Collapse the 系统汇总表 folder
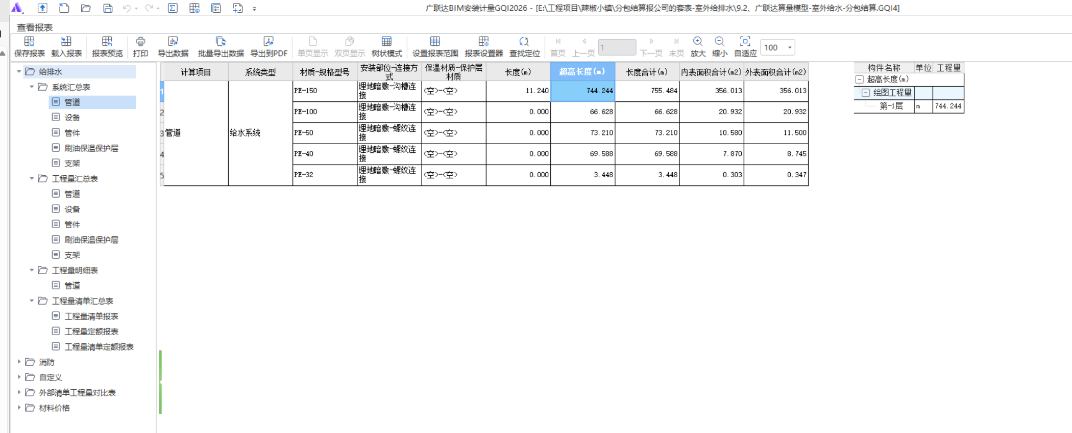The image size is (1072, 433). click(32, 87)
